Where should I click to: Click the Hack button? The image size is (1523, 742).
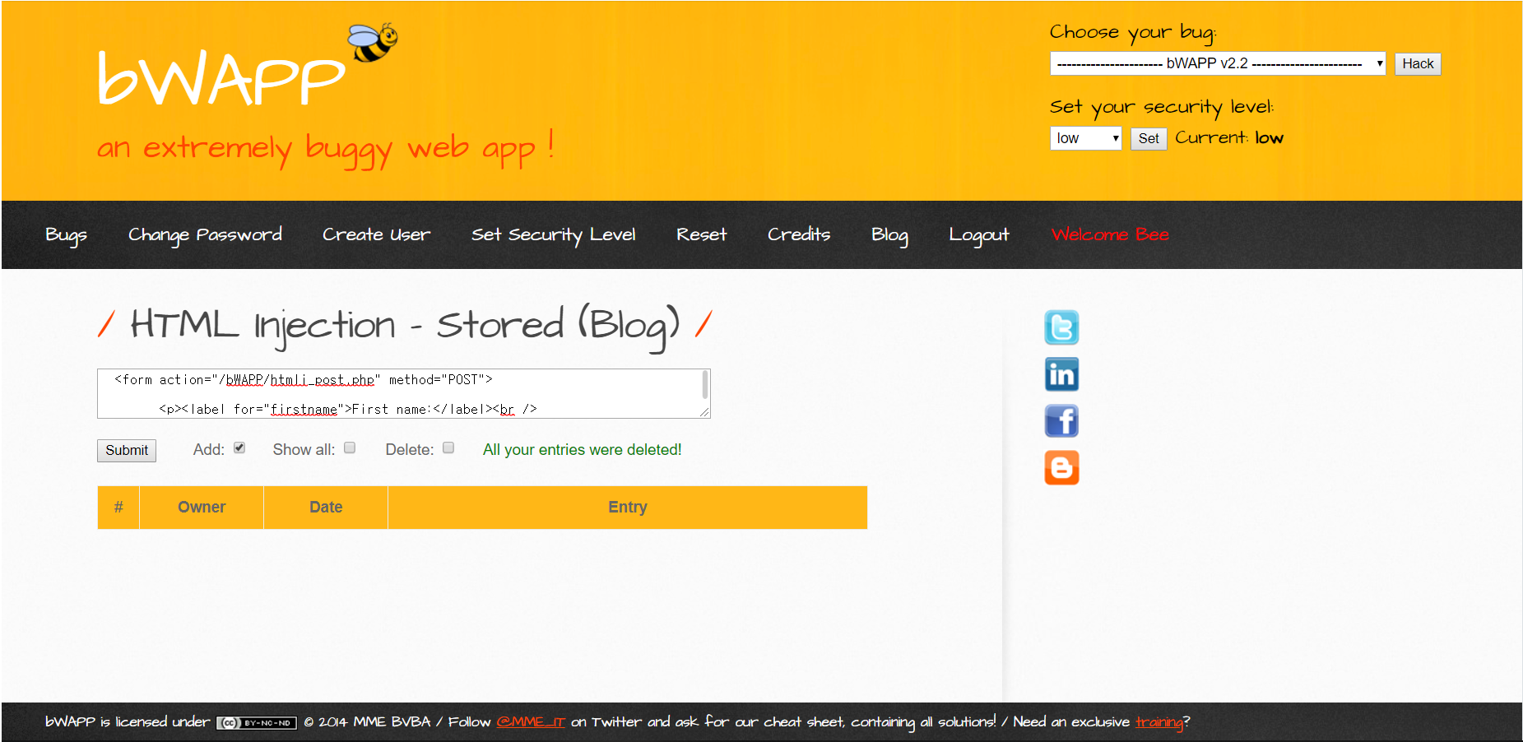pyautogui.click(x=1418, y=63)
